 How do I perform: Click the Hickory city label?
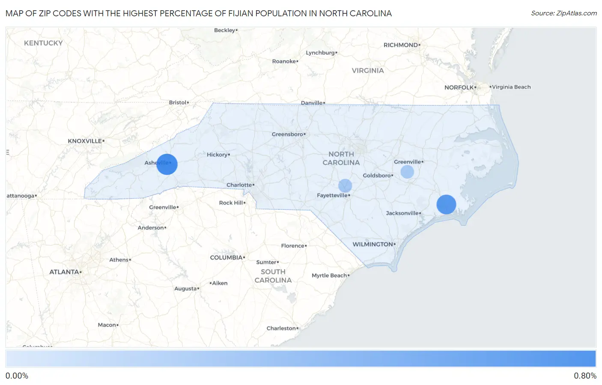[x=217, y=155]
